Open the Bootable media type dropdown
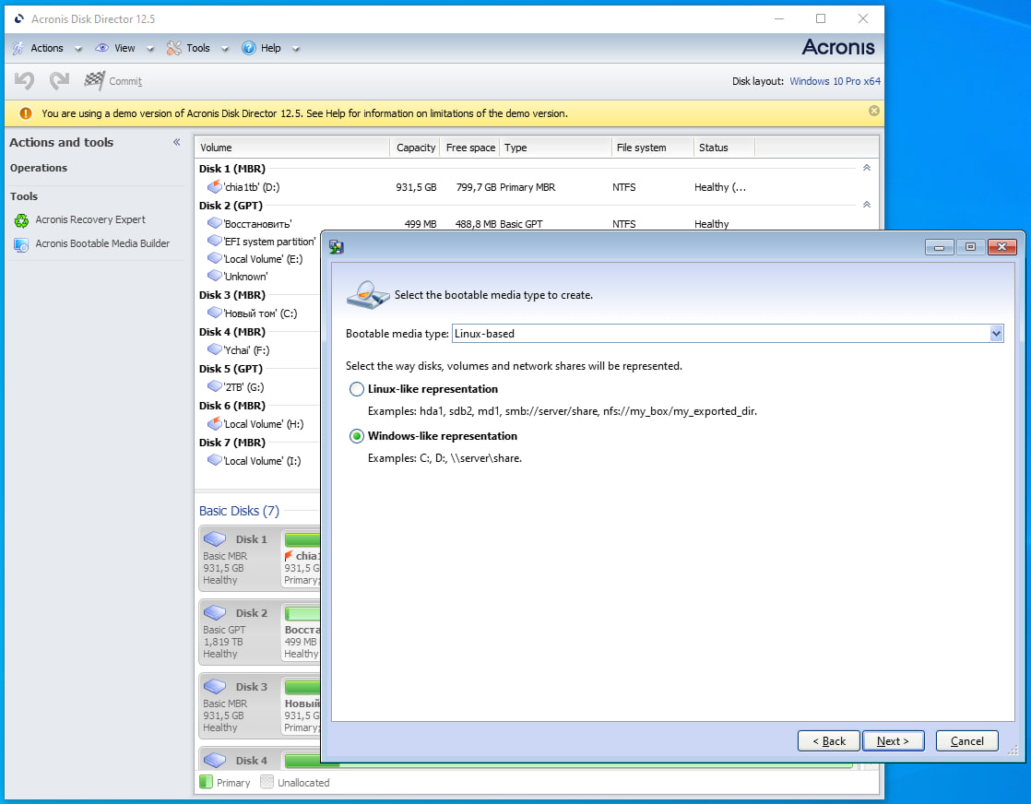This screenshot has height=804, width=1031. 996,333
